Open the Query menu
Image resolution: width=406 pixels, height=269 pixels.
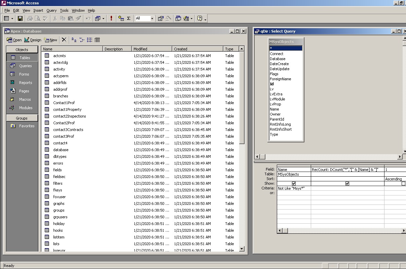tap(51, 10)
